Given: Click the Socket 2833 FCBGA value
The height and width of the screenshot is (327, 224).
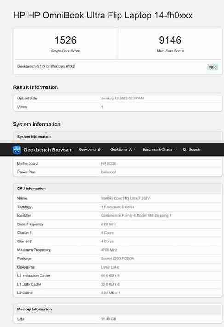Looking at the screenshot, I should [x=118, y=258].
